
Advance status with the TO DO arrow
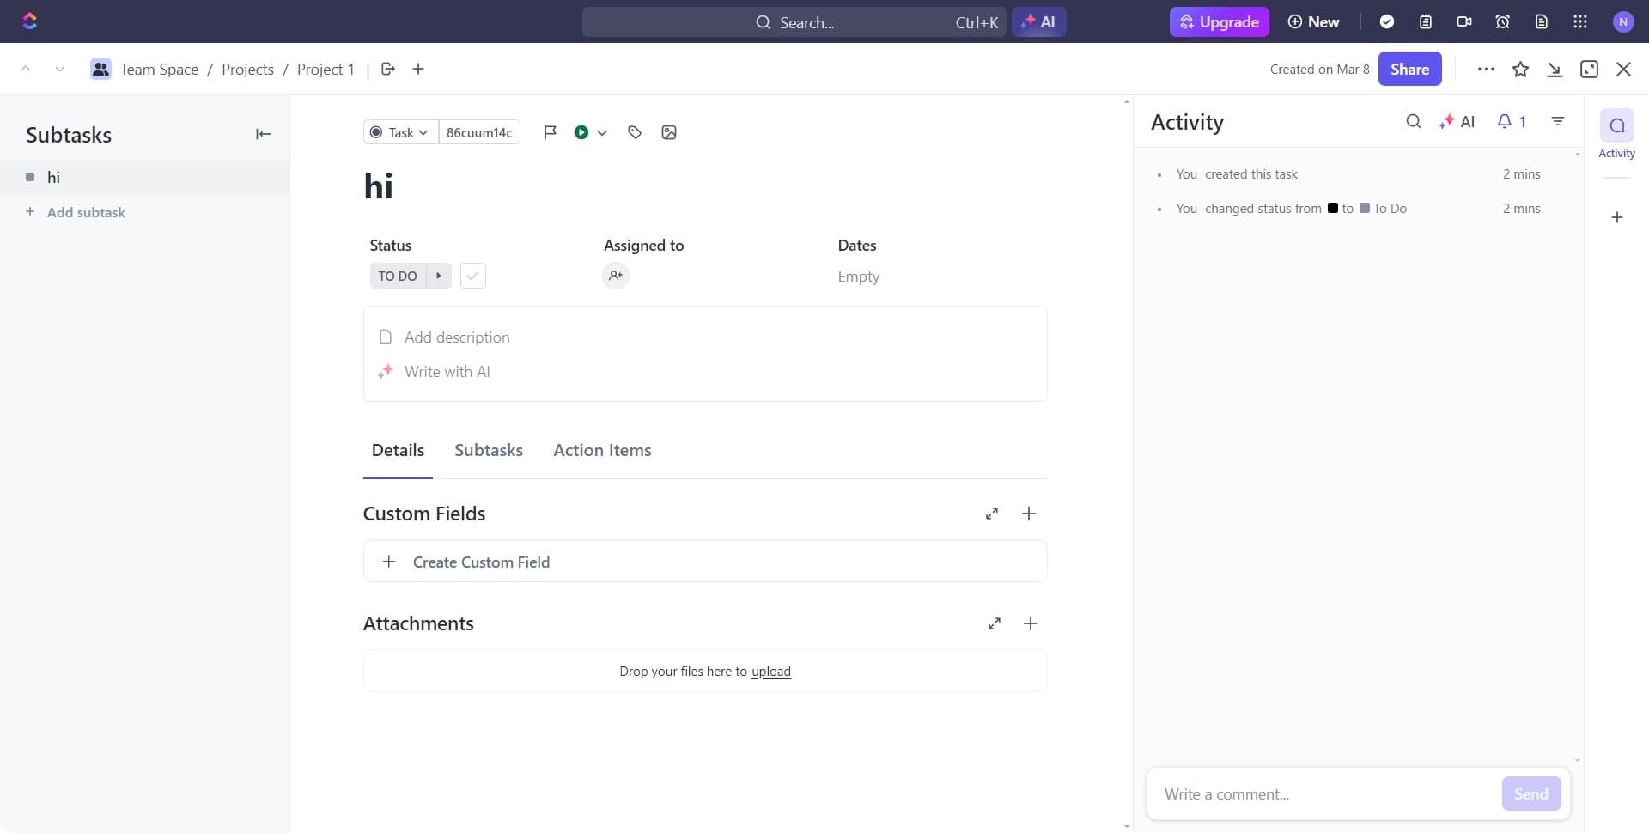pyautogui.click(x=439, y=276)
